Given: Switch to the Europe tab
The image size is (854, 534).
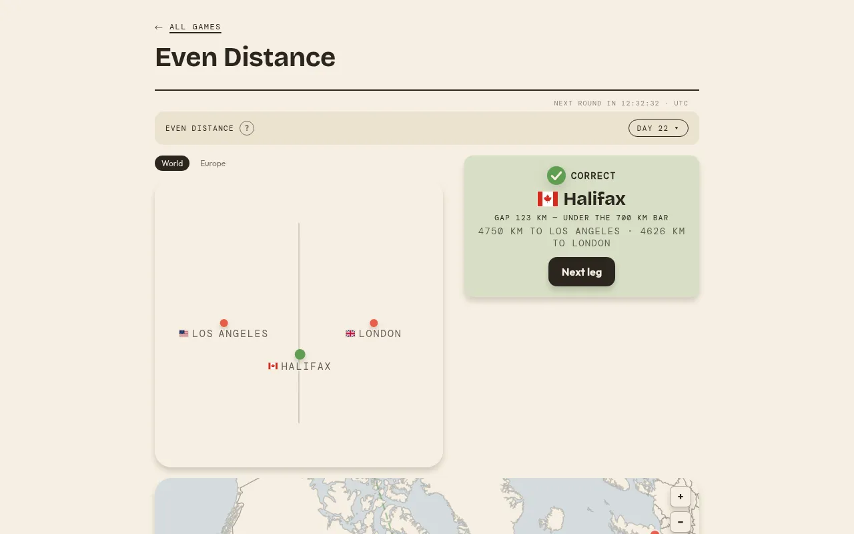Looking at the screenshot, I should tap(213, 164).
